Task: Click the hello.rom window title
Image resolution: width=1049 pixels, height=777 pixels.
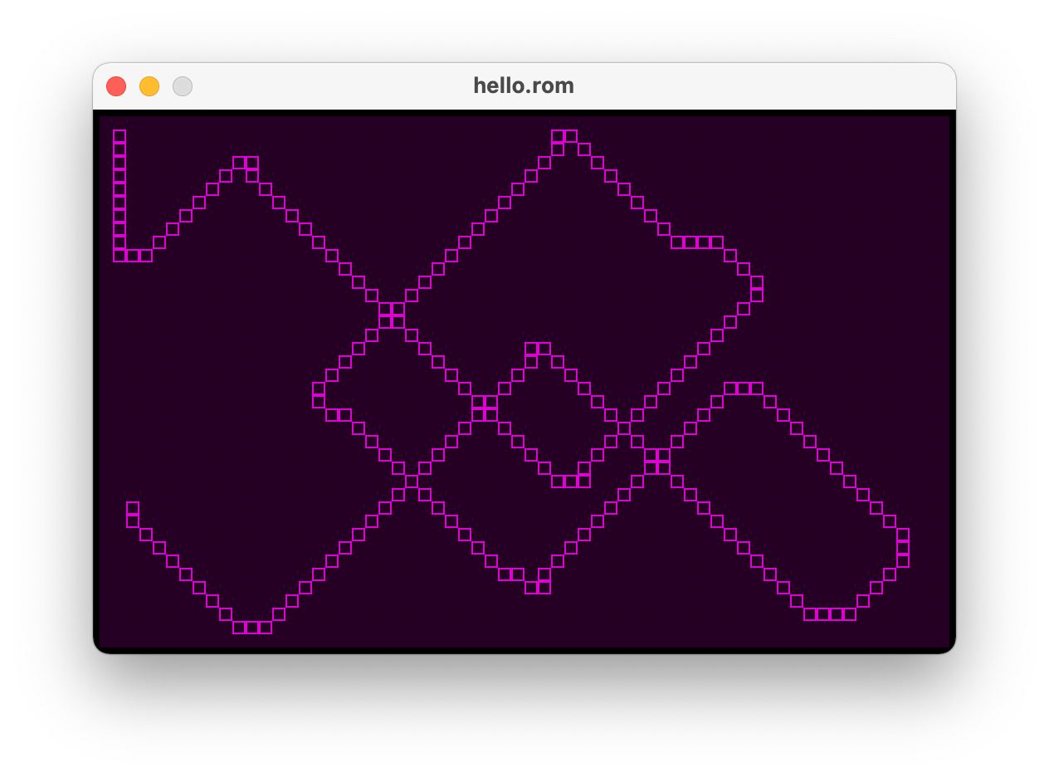Action: coord(524,86)
